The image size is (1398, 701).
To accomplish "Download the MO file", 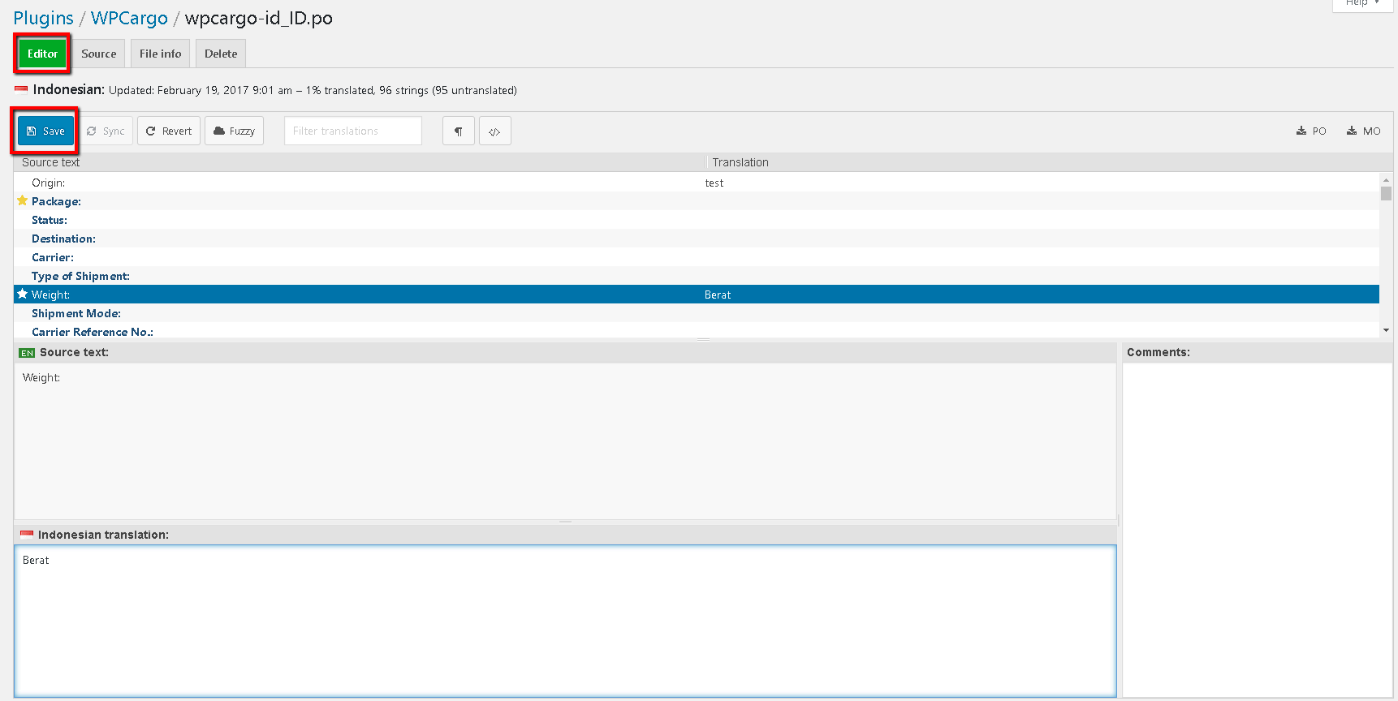I will pos(1363,131).
